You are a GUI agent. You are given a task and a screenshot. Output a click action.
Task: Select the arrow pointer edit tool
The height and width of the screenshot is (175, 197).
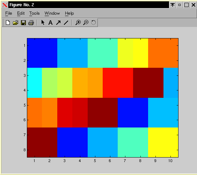pos(43,22)
